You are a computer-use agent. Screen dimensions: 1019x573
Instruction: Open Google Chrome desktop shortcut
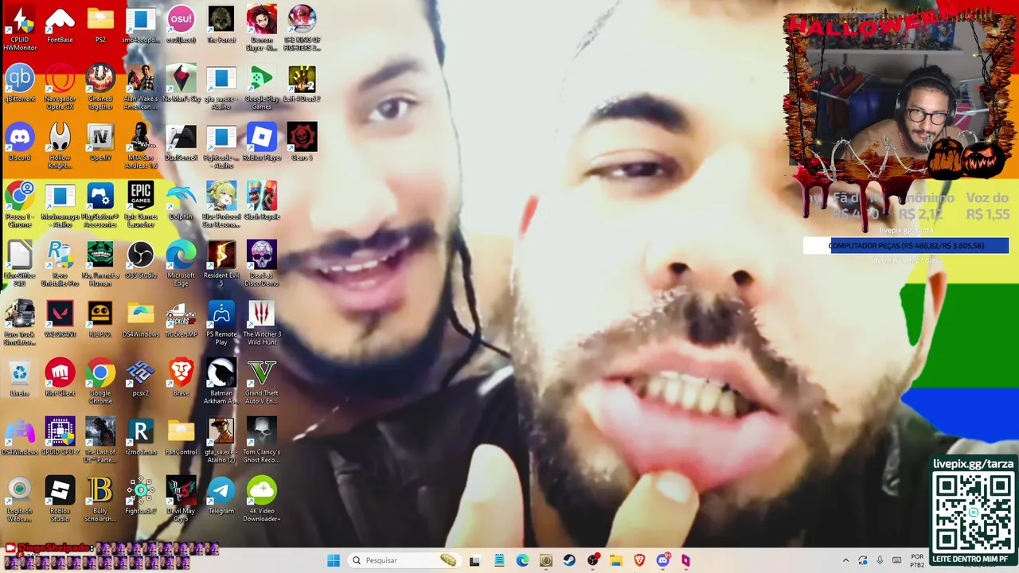pyautogui.click(x=100, y=381)
